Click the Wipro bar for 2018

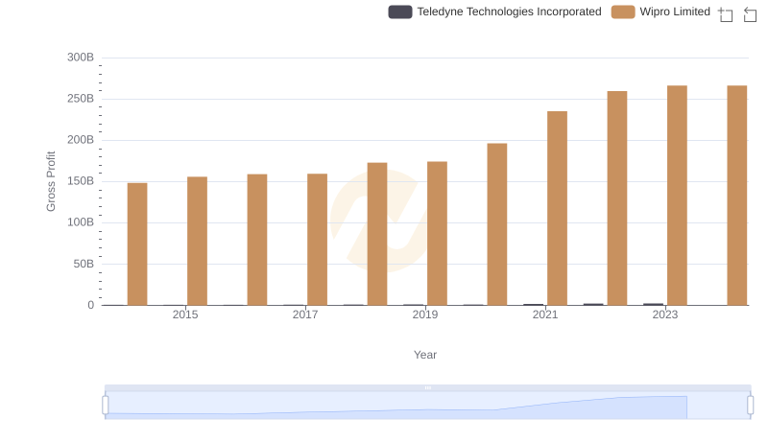point(377,234)
